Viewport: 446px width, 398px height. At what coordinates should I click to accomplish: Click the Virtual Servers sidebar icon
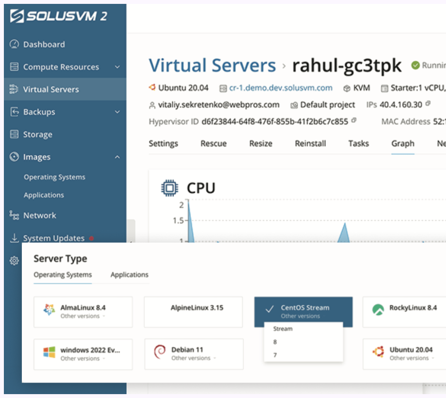14,89
